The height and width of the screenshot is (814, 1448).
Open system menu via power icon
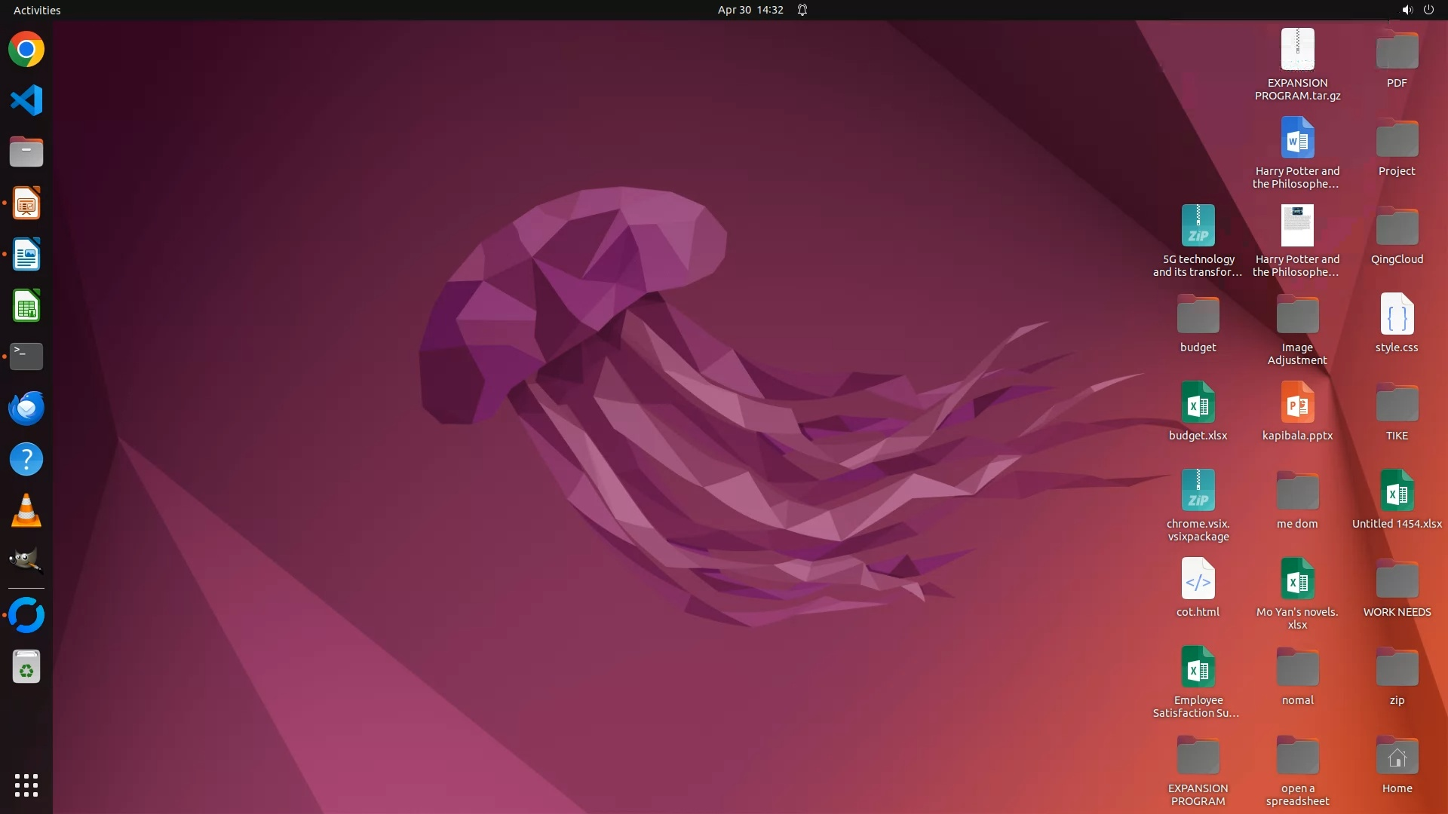point(1428,10)
